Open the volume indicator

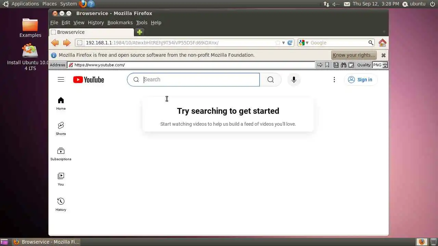pos(336,4)
